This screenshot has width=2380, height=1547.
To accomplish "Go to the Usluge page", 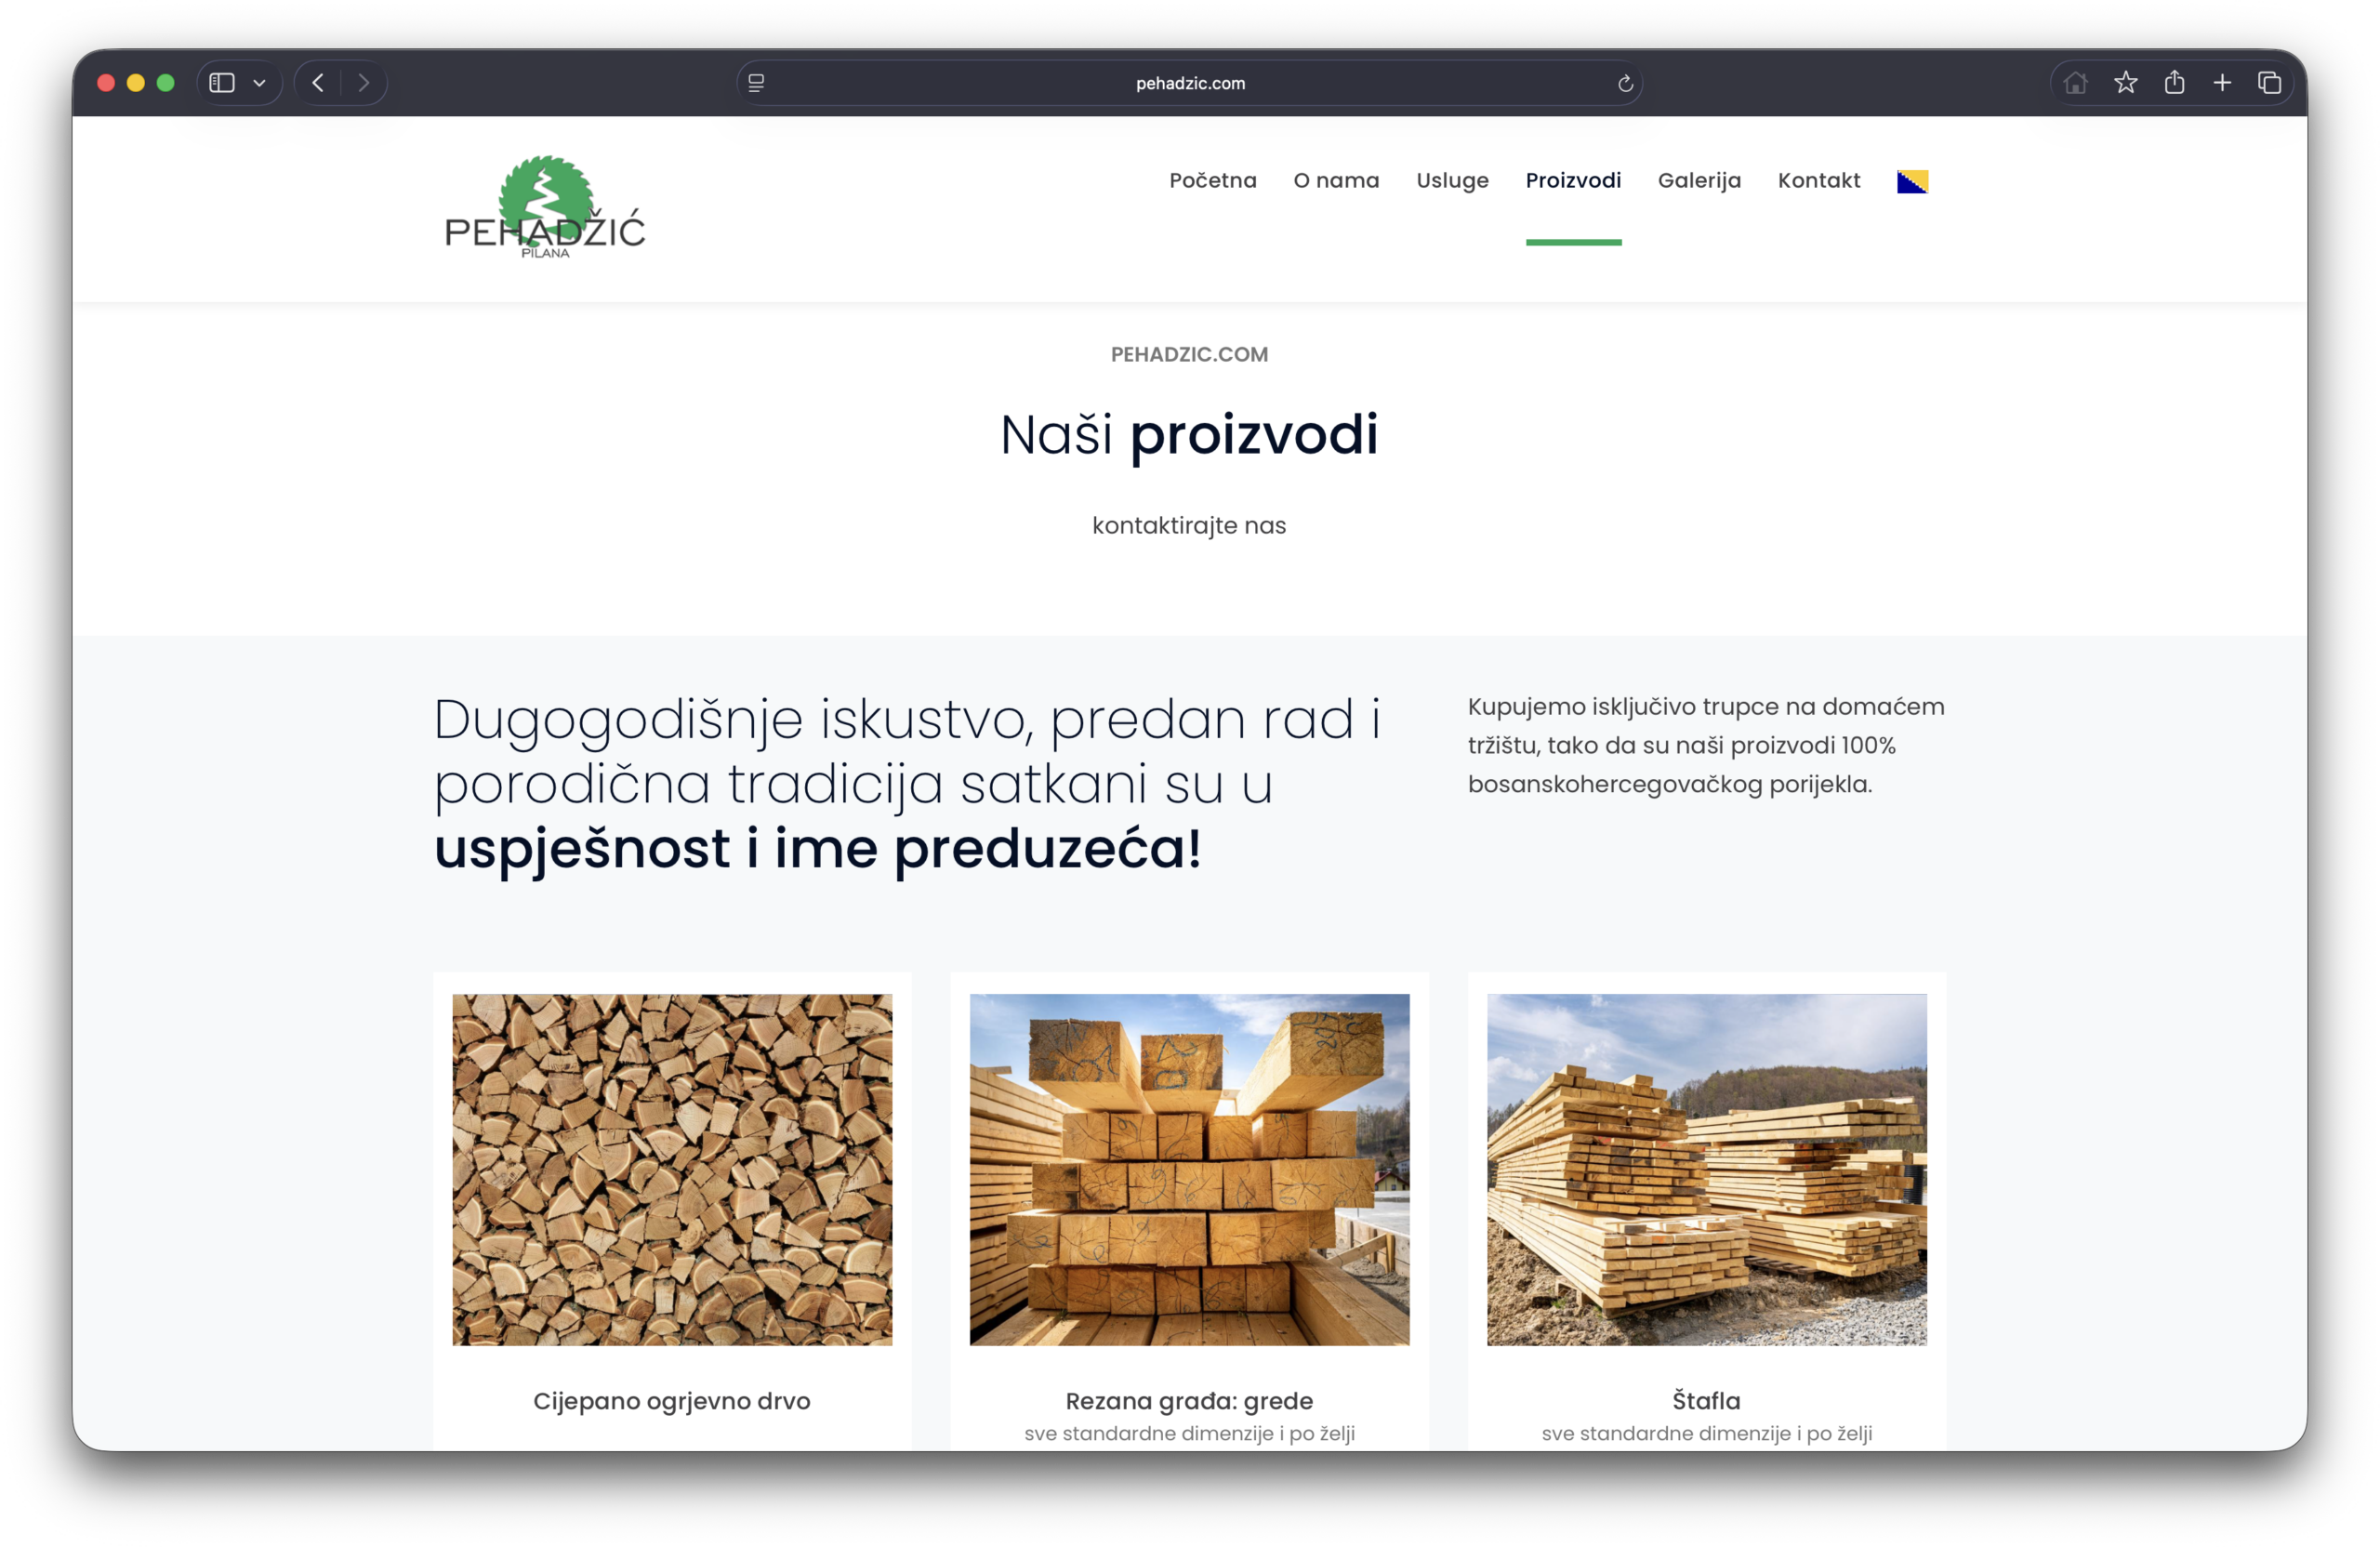I will (x=1452, y=181).
